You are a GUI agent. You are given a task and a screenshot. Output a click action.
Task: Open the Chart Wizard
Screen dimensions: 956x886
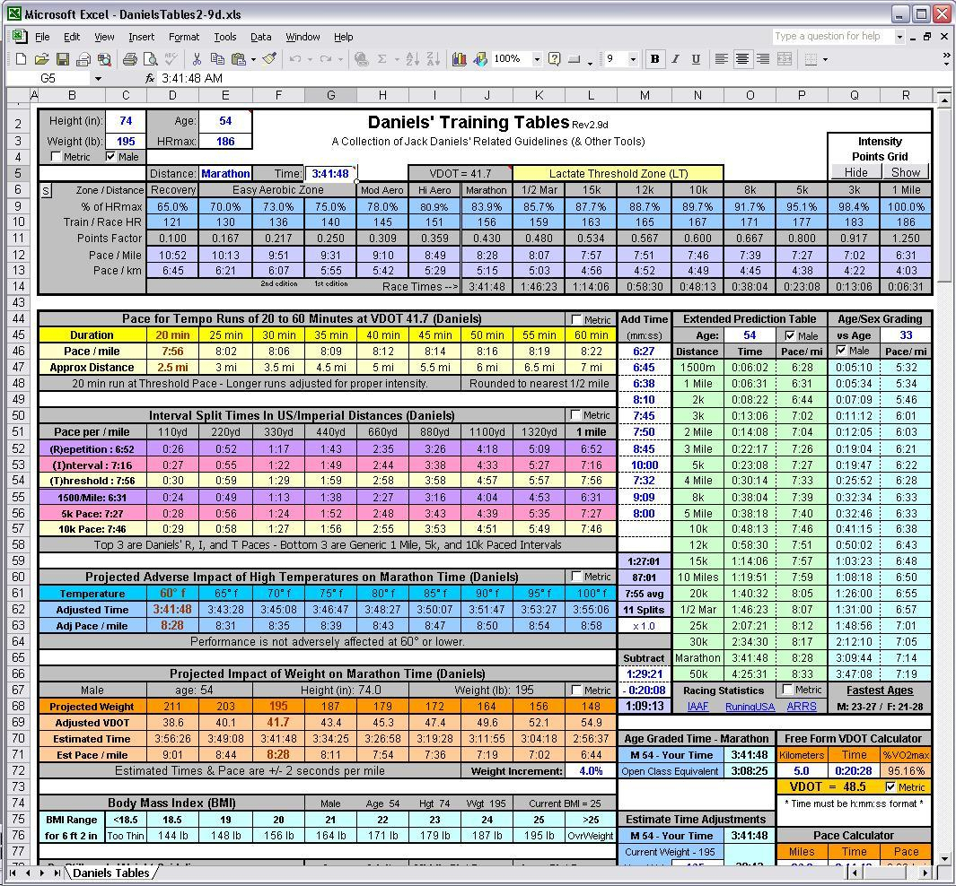point(459,58)
